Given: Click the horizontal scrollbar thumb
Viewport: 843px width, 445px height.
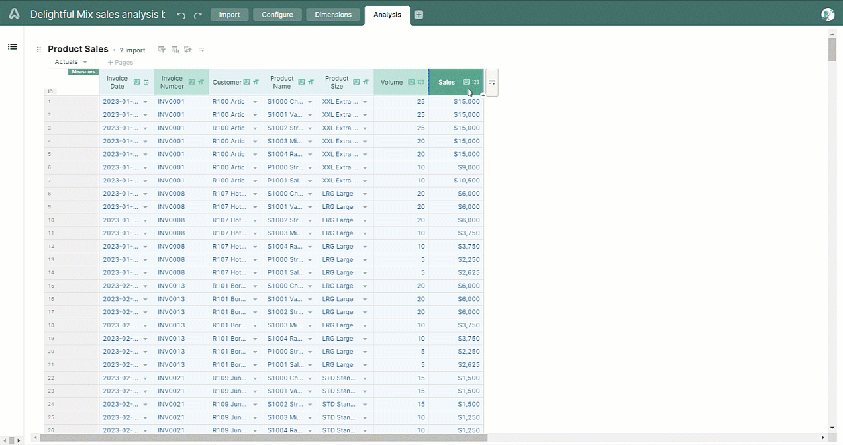Looking at the screenshot, I should click(x=264, y=438).
